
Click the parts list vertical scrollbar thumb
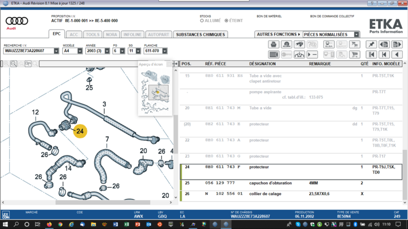(x=405, y=175)
